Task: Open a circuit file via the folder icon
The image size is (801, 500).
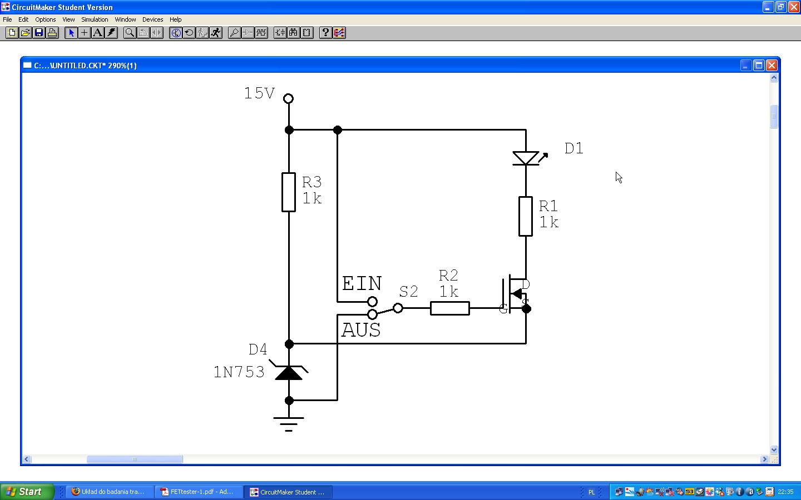Action: (25, 33)
